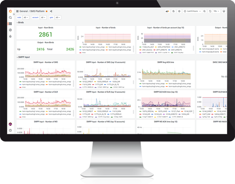Click the SMPP DLR ACK time legend scrollbar
Screen dimensions: 235x184
193,112
